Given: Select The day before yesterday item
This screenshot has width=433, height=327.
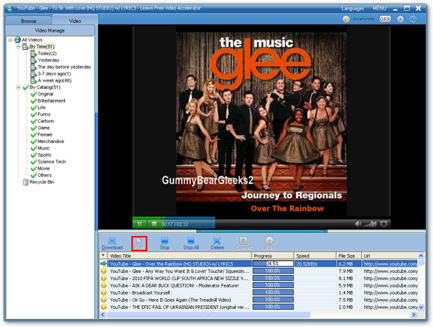Looking at the screenshot, I should (x=64, y=67).
